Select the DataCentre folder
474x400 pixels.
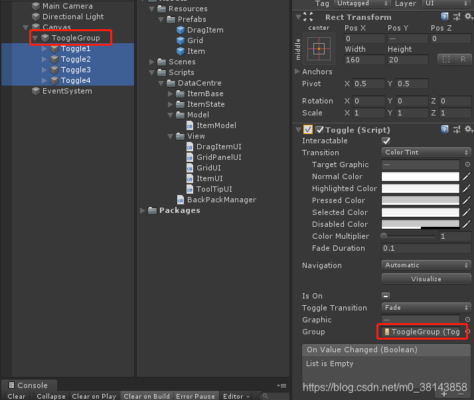click(x=194, y=83)
